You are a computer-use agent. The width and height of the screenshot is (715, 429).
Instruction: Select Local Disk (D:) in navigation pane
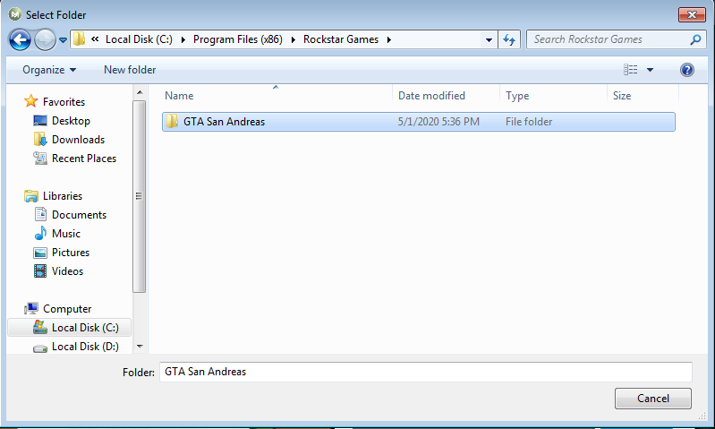click(85, 347)
